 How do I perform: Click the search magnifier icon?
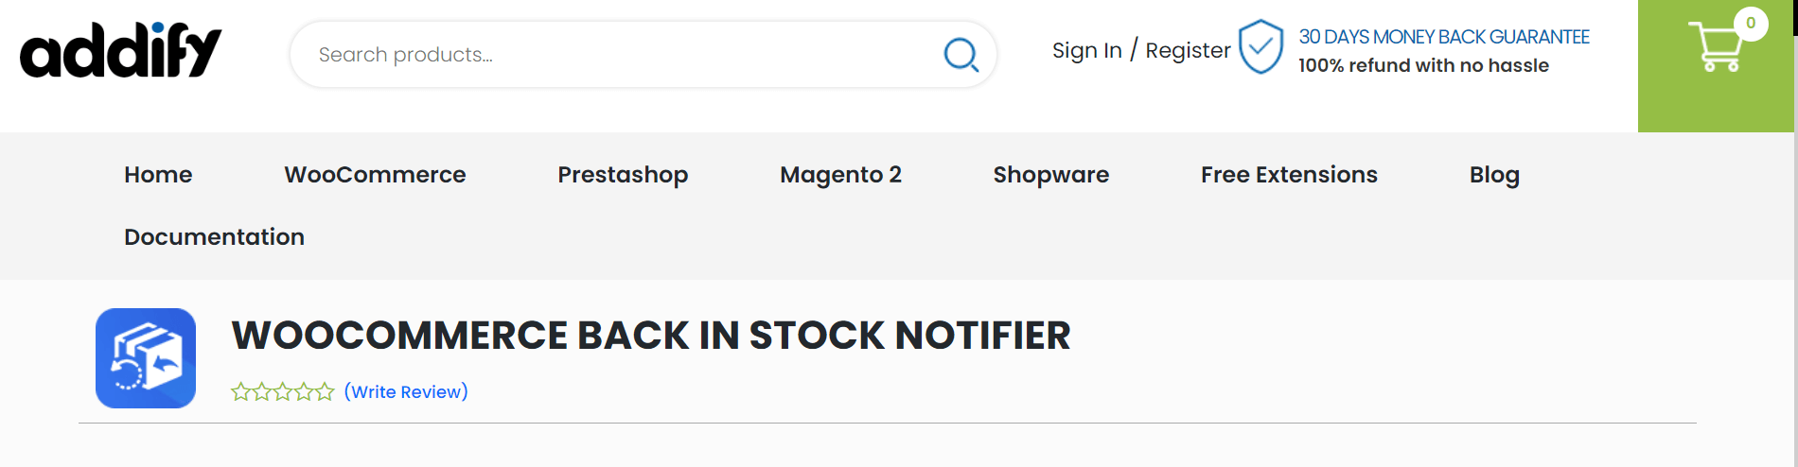pos(961,55)
